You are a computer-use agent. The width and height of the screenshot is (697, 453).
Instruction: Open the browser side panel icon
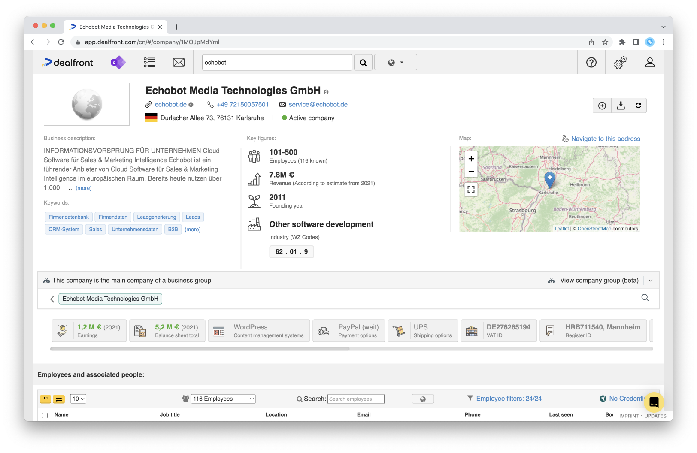[636, 42]
